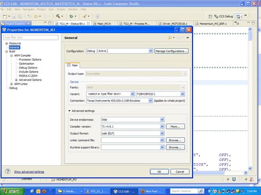Viewport: 261px width, 195px height.
Task: Close the TCU_M - Status Bit.c tab
Action: click(88, 24)
